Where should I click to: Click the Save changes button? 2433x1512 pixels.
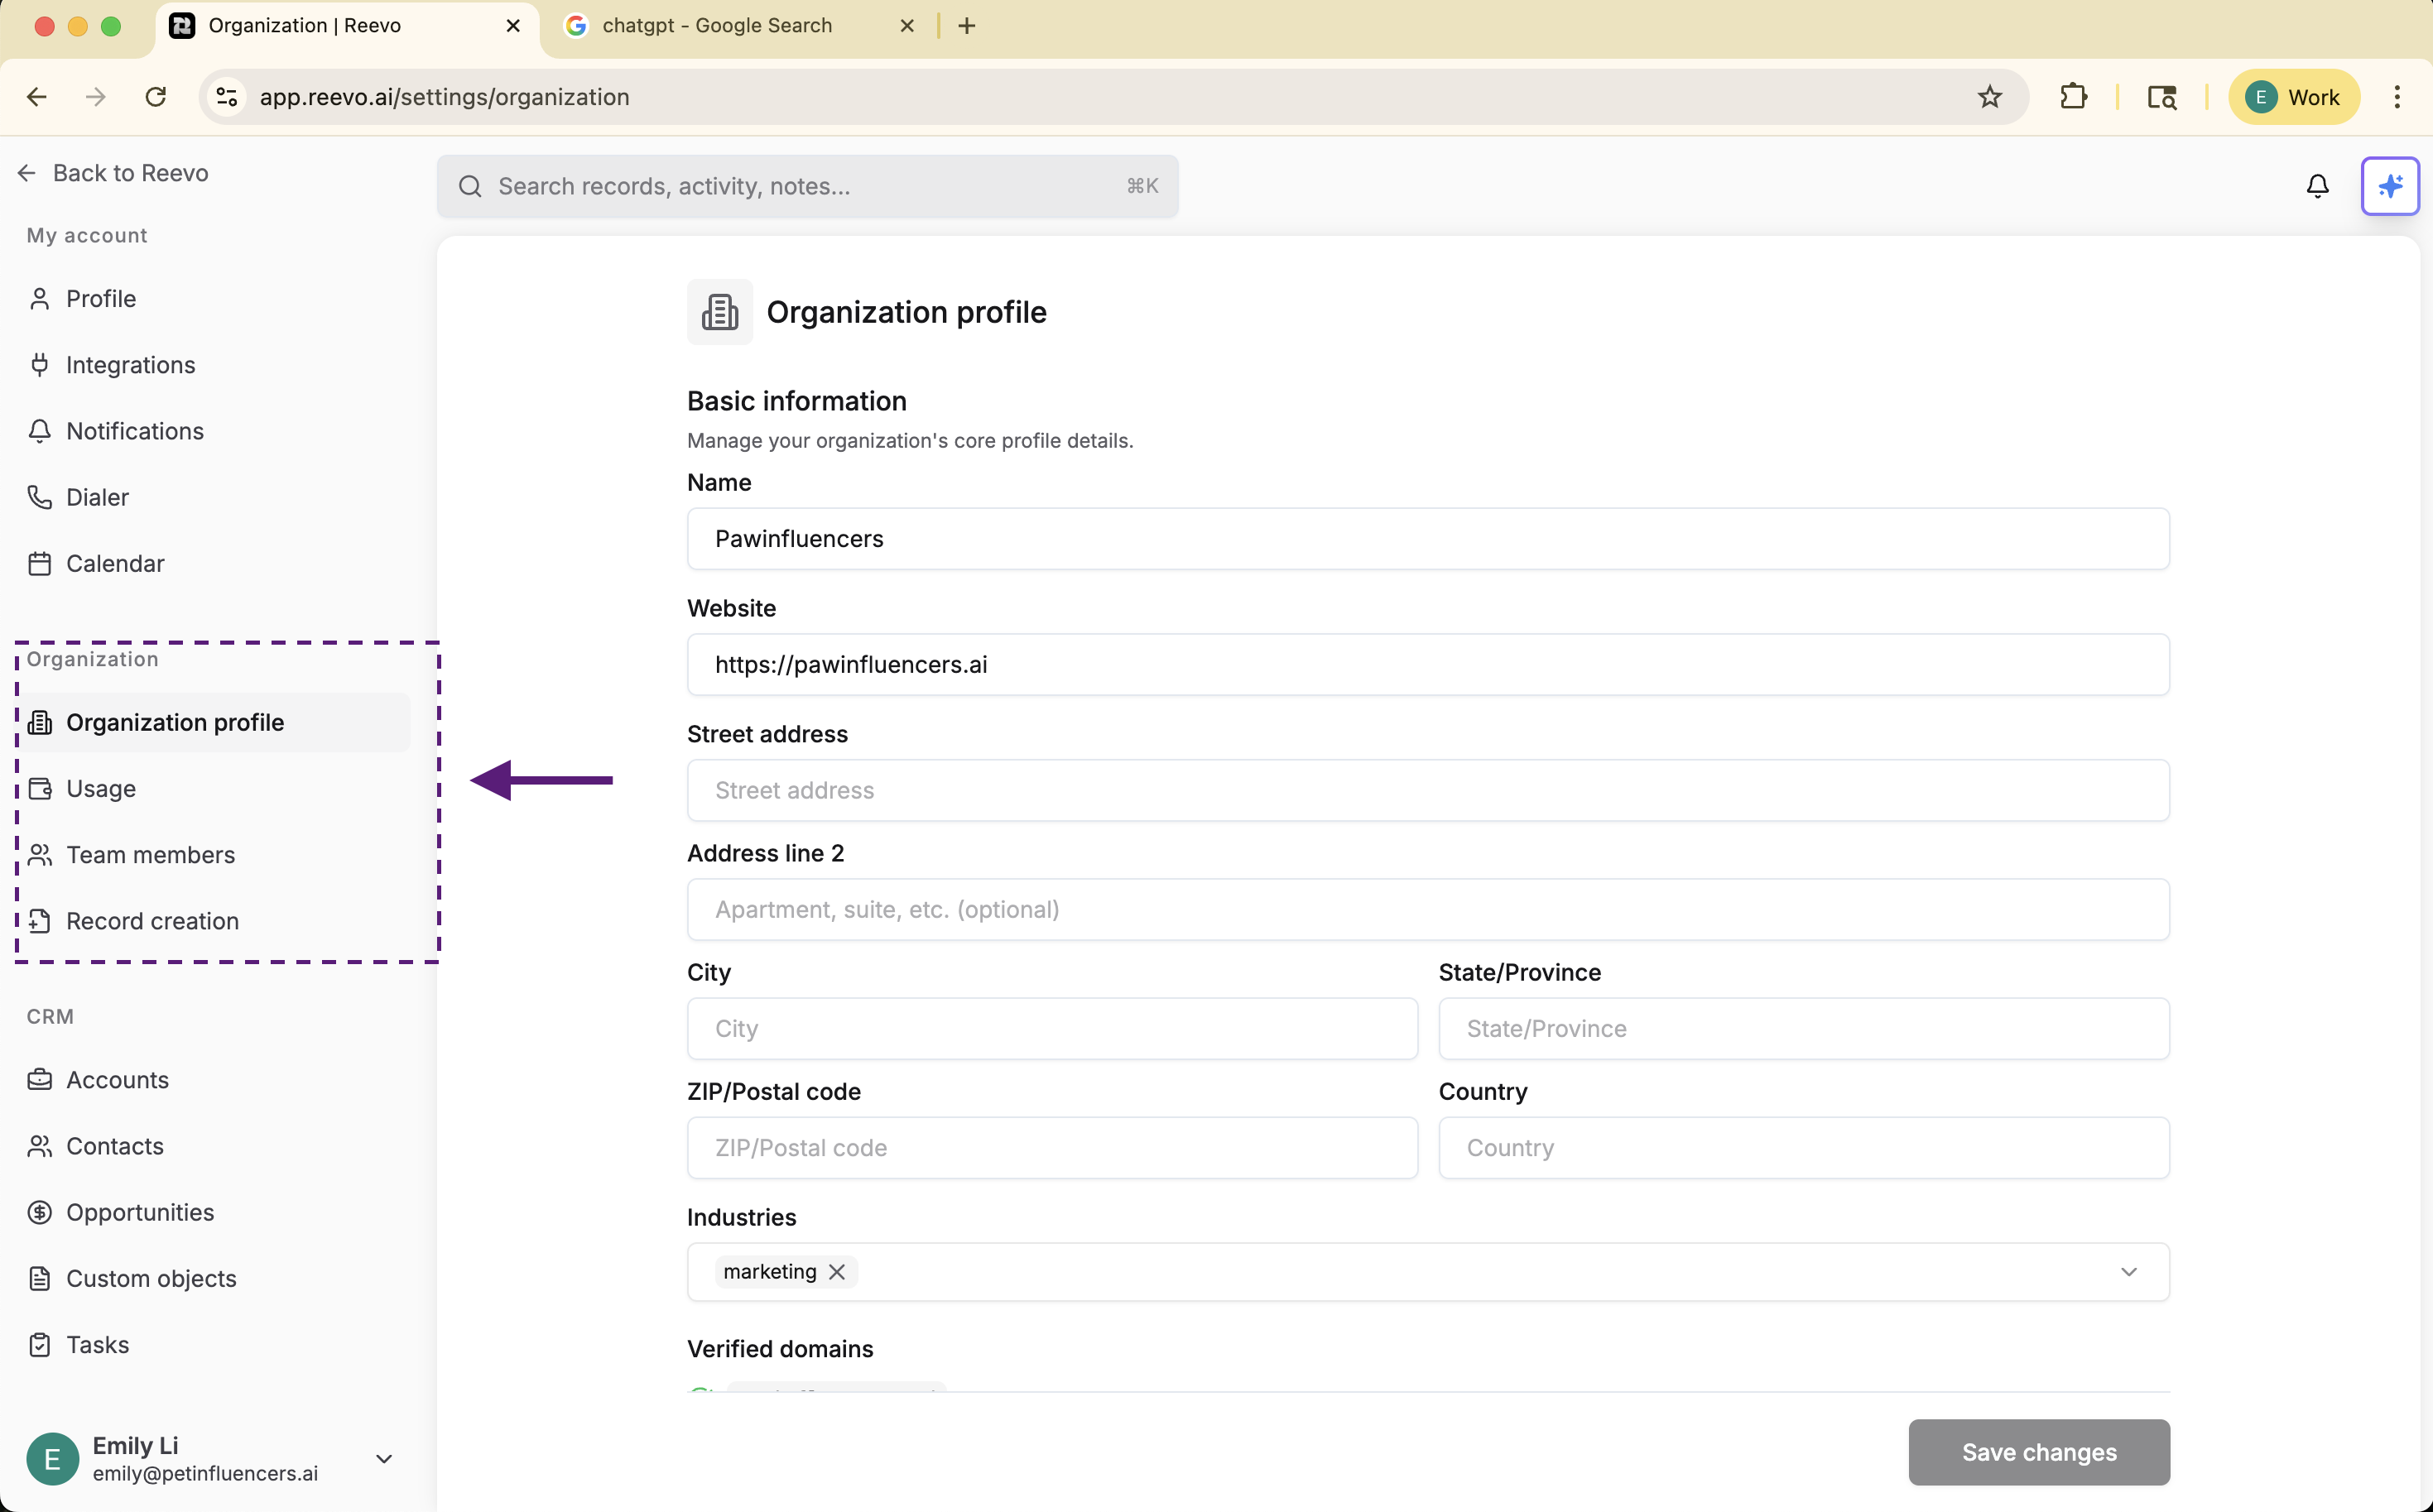tap(2038, 1452)
